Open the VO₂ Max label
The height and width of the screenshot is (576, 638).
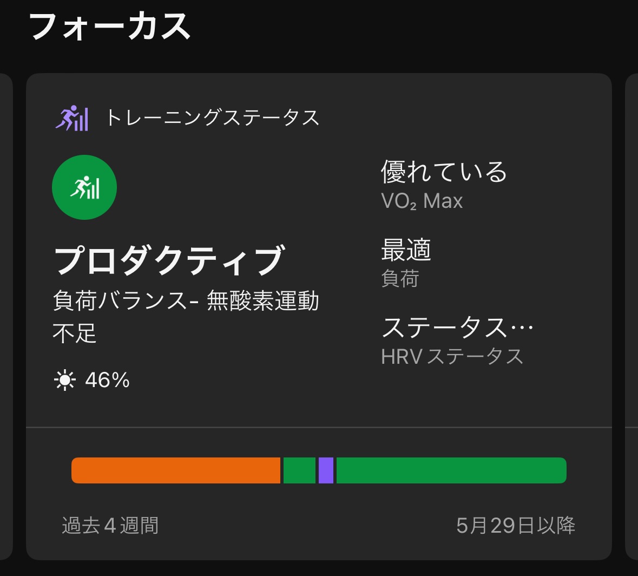422,201
